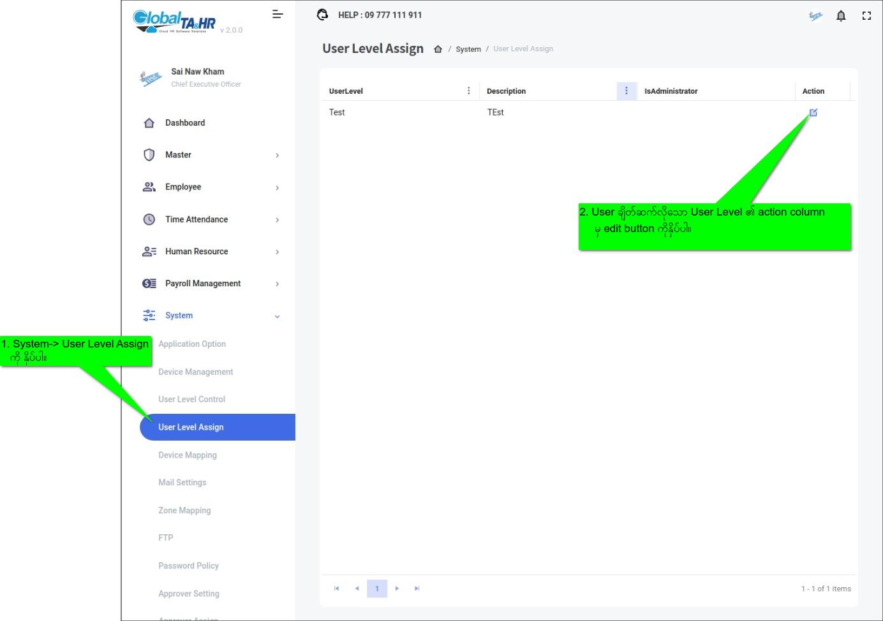The height and width of the screenshot is (621, 883).
Task: Collapse sidebar with hamburger menu icon
Action: click(278, 14)
